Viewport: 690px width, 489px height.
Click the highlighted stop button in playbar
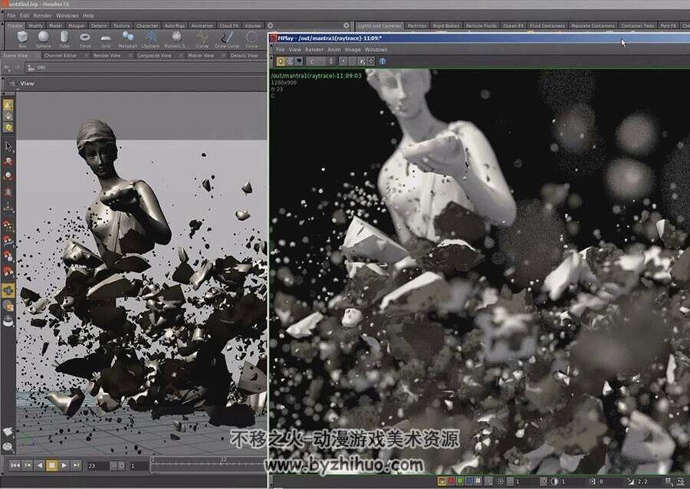coord(52,465)
